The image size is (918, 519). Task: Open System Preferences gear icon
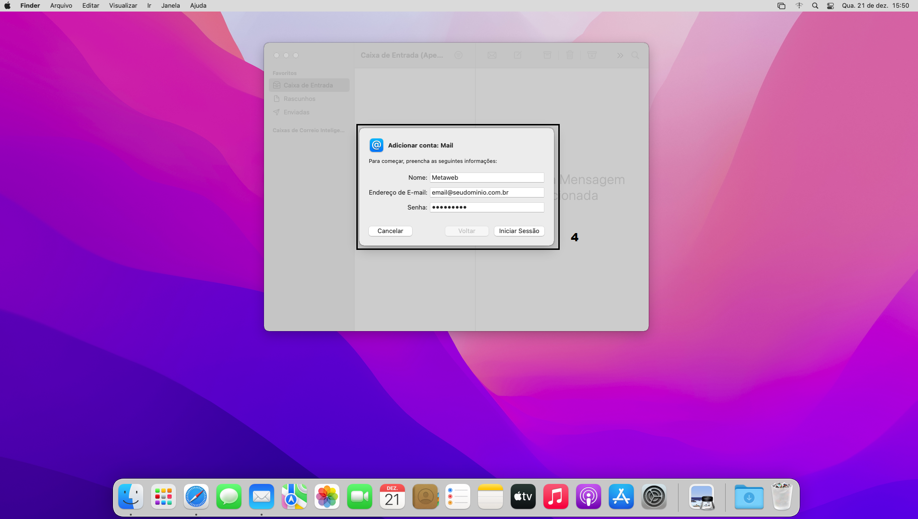pyautogui.click(x=654, y=497)
